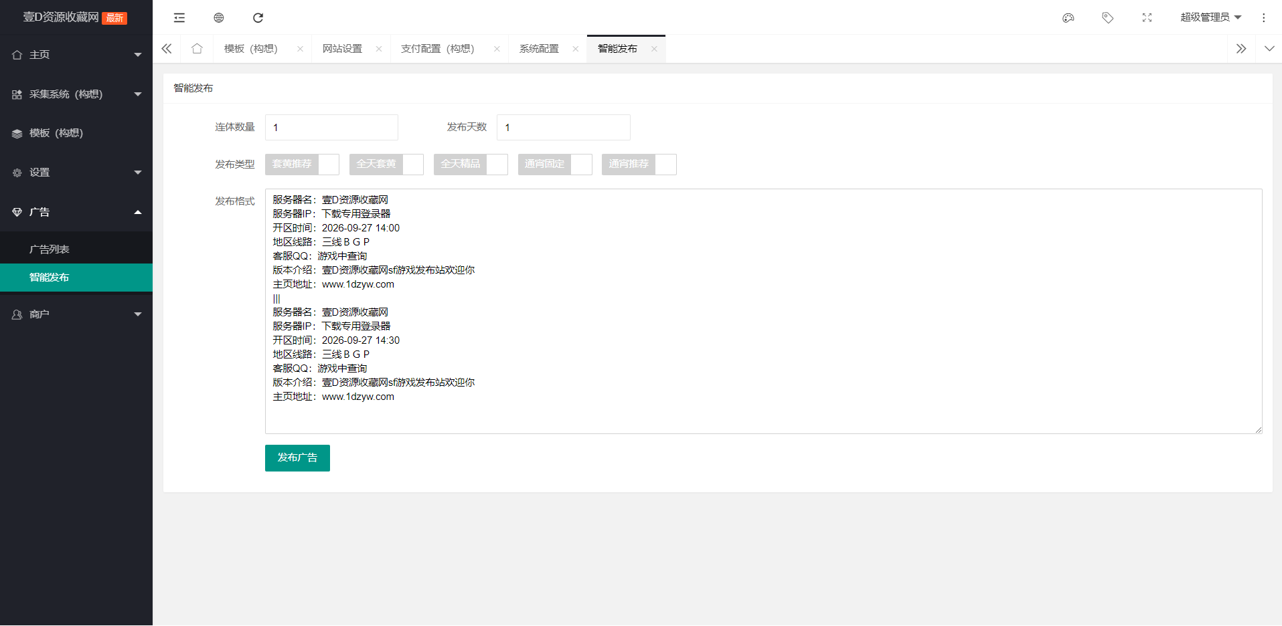Open 模板（构想）in the sidebar
Image resolution: width=1282 pixels, height=626 pixels.
click(x=76, y=133)
